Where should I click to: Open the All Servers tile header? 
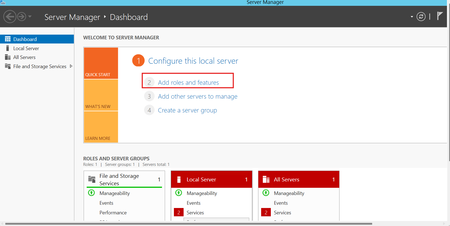coord(299,179)
